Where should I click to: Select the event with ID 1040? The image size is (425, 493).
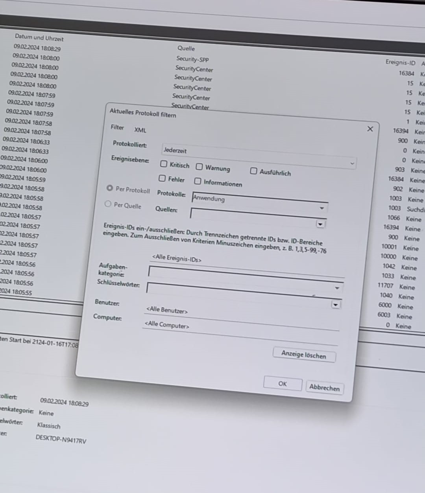pyautogui.click(x=386, y=295)
